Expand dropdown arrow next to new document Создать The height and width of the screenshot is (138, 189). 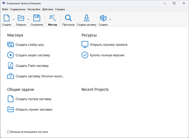click(x=14, y=20)
